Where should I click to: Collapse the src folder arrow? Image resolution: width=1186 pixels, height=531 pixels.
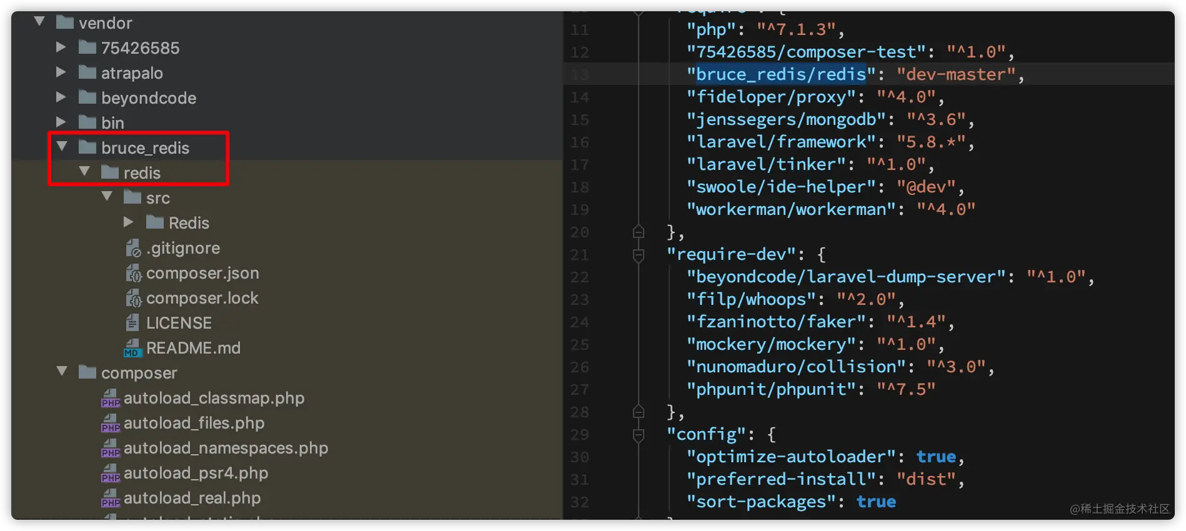[107, 197]
